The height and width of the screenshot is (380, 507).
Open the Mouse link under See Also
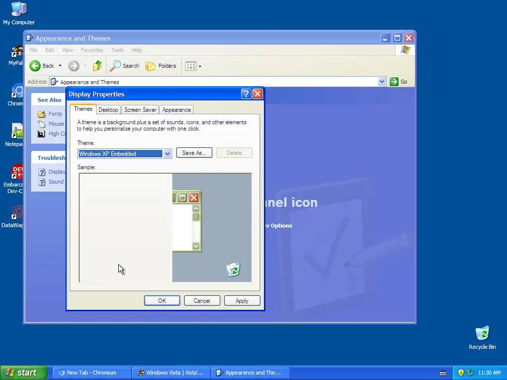[x=56, y=124]
